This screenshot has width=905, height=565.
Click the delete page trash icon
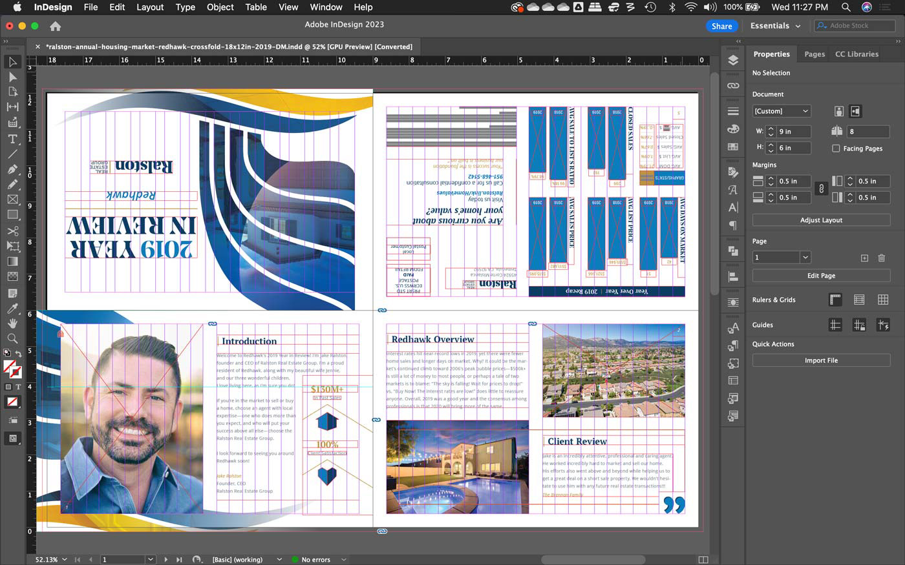[881, 258]
